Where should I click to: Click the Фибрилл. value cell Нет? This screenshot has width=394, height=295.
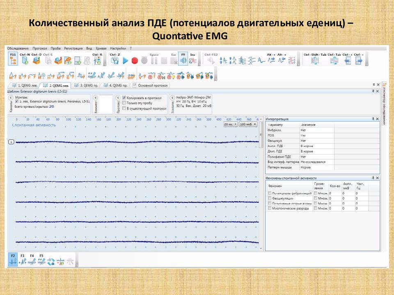[317, 130]
